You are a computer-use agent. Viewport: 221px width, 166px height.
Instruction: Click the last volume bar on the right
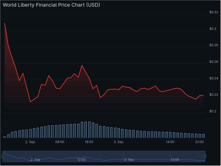[x=203, y=136]
